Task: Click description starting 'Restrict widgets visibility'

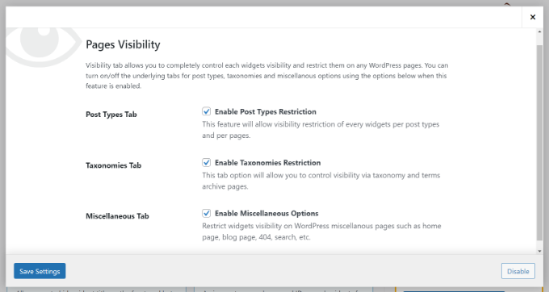Action: (321, 232)
